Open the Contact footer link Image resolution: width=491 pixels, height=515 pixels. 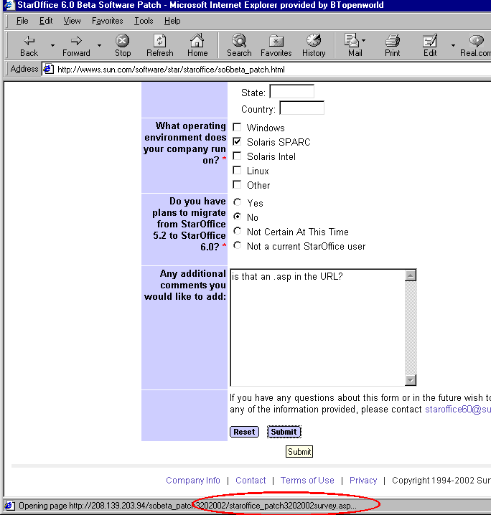251,480
